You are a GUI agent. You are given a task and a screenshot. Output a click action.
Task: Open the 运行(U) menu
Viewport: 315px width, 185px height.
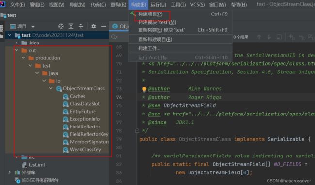[158, 5]
